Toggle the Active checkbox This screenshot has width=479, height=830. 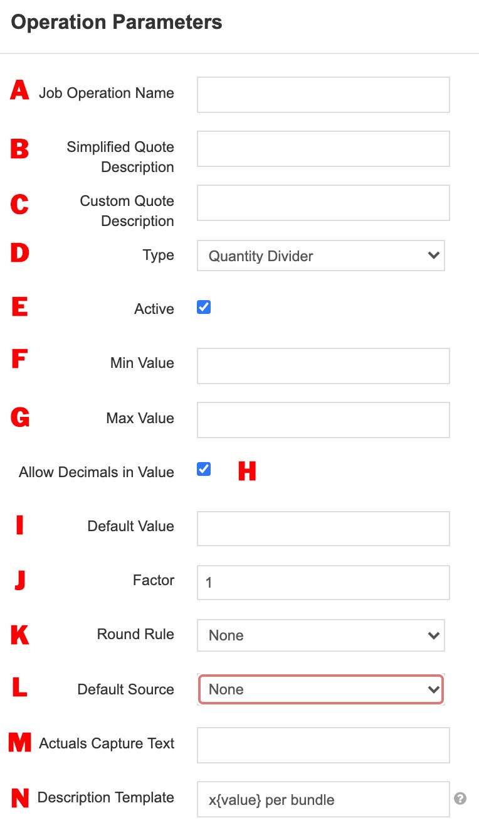point(204,308)
